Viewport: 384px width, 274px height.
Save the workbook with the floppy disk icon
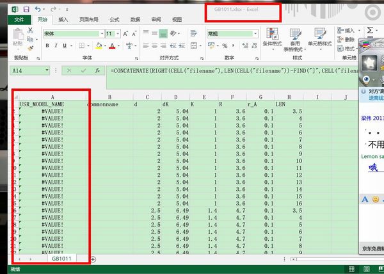tap(26, 10)
